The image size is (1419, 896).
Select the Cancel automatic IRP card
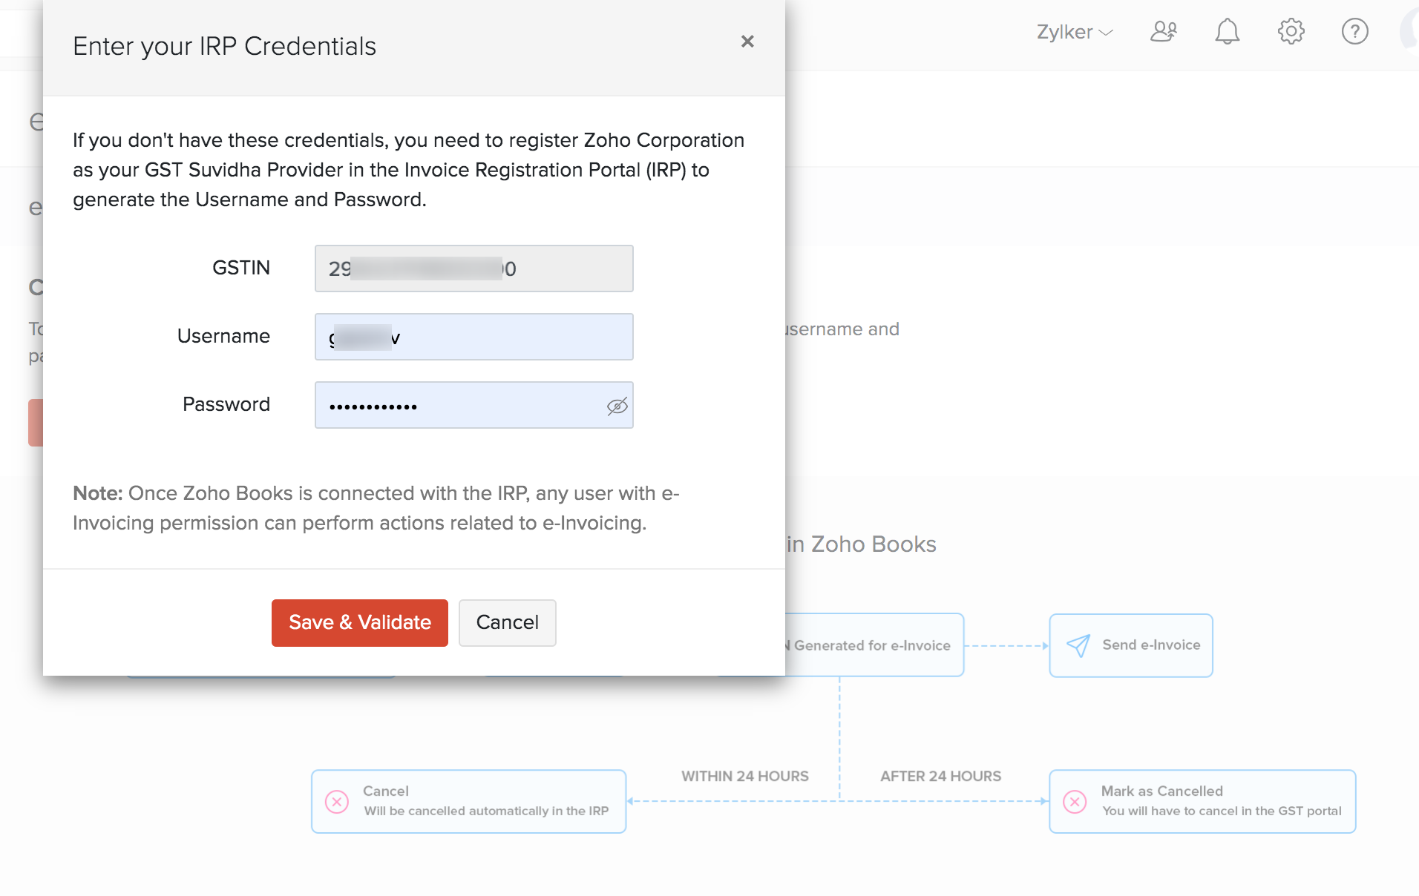(x=468, y=801)
